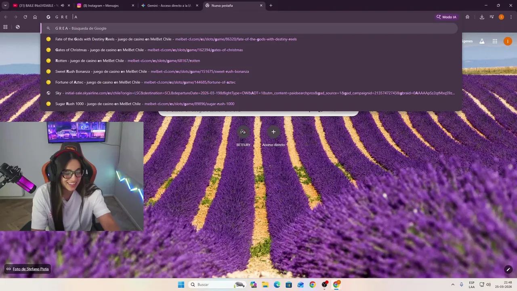517x291 pixels.
Task: Open the Windows Start menu
Action: 181,285
